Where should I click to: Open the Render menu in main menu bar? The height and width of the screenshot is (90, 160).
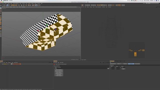pyautogui.click(x=29, y=3)
